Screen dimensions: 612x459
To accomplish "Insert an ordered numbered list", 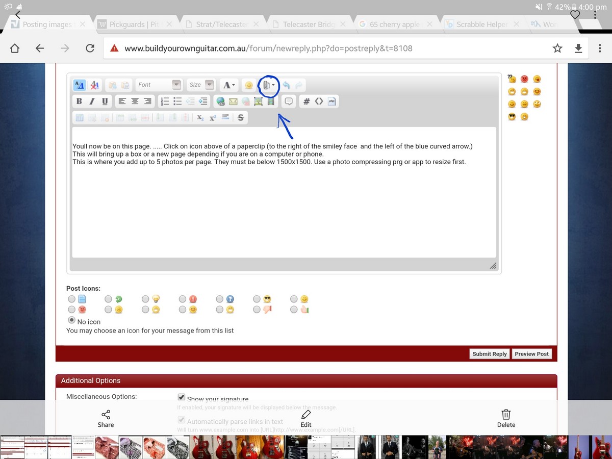I will (165, 101).
